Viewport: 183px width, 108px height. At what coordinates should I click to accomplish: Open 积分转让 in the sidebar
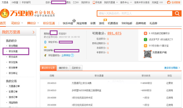[x=13, y=73]
